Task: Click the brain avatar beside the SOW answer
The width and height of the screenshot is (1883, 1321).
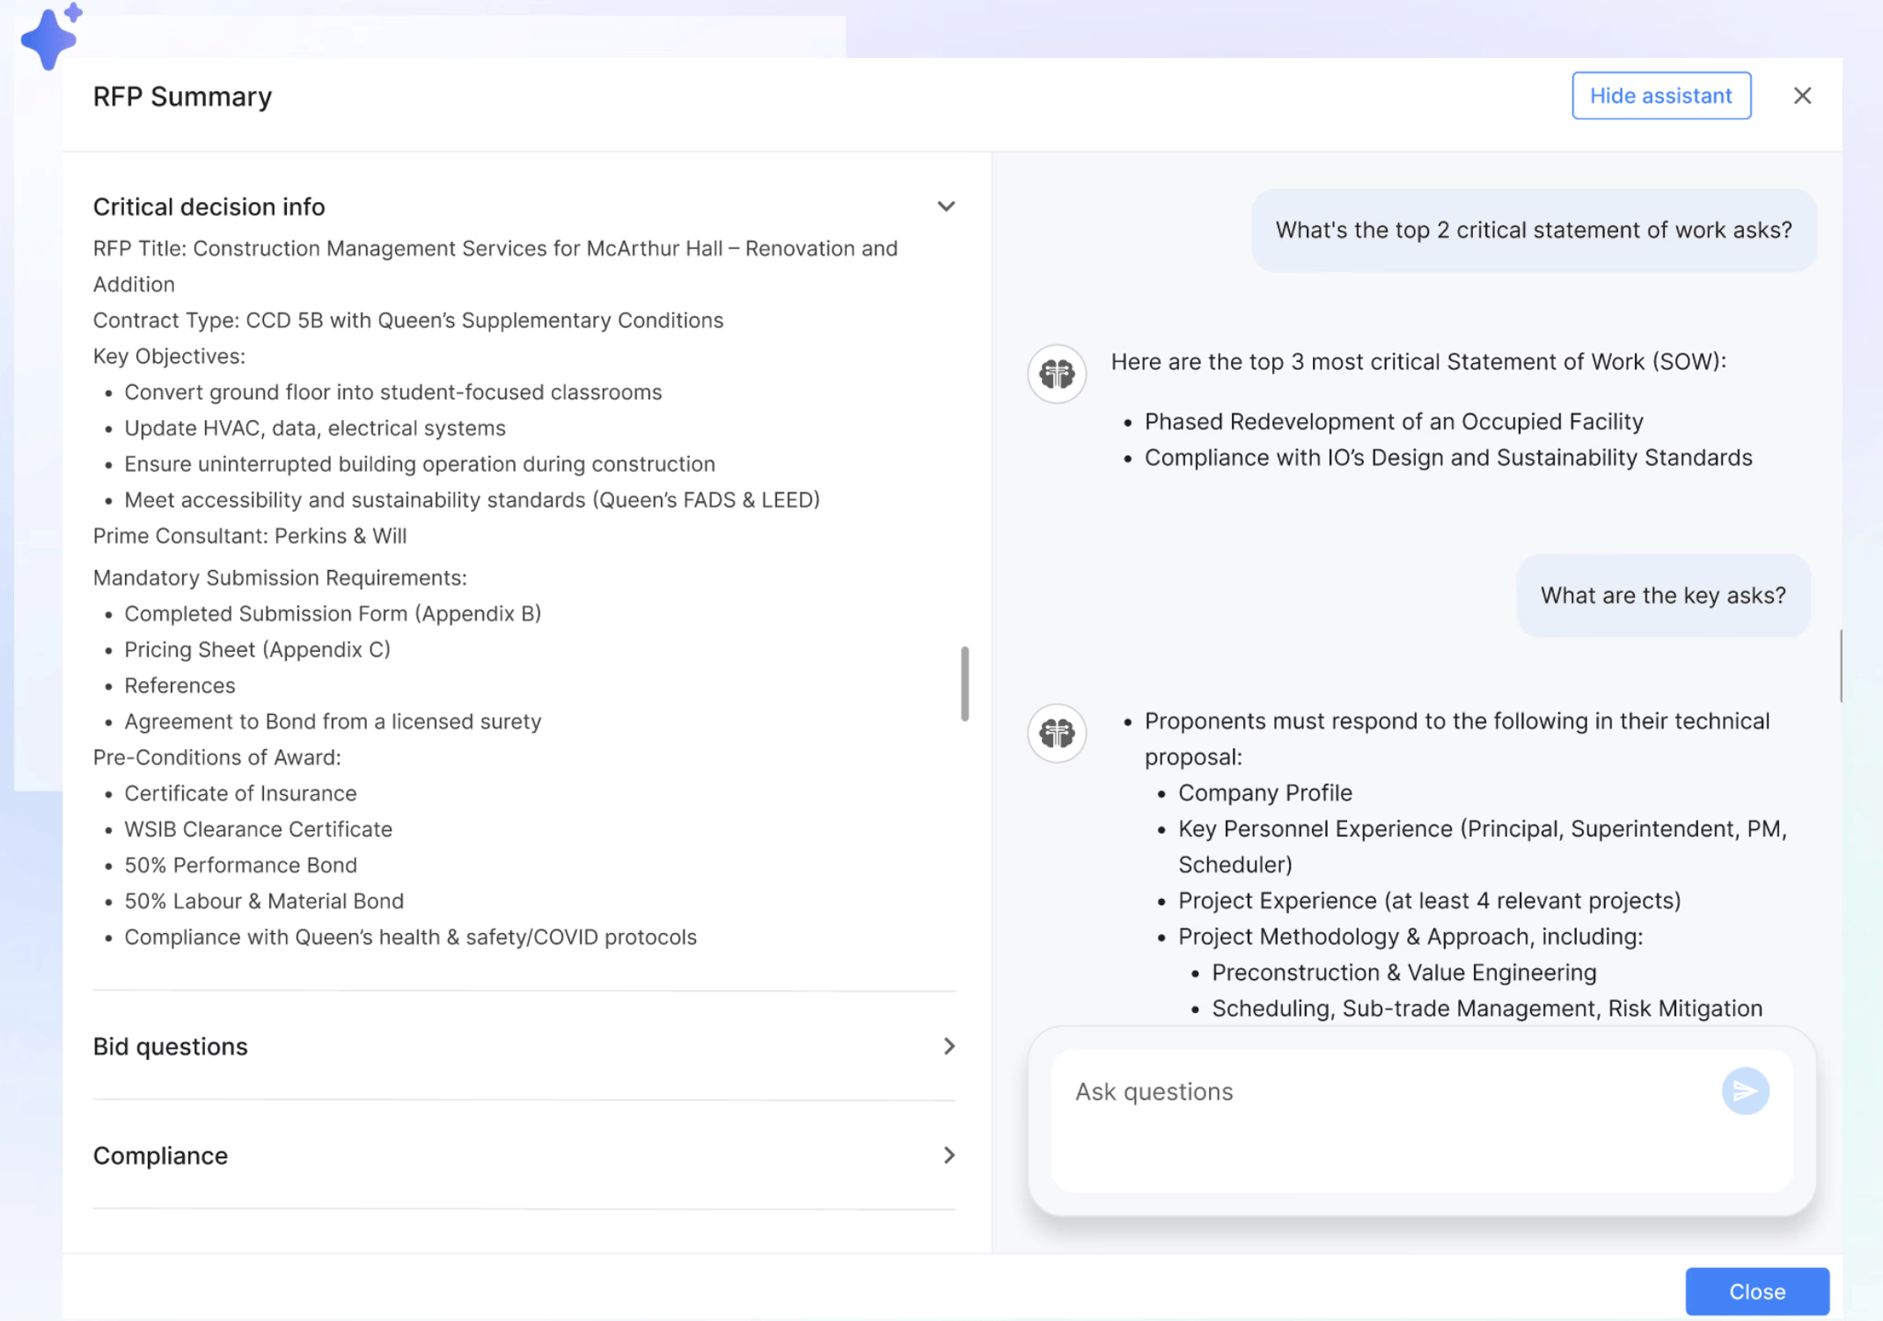Action: [x=1056, y=374]
